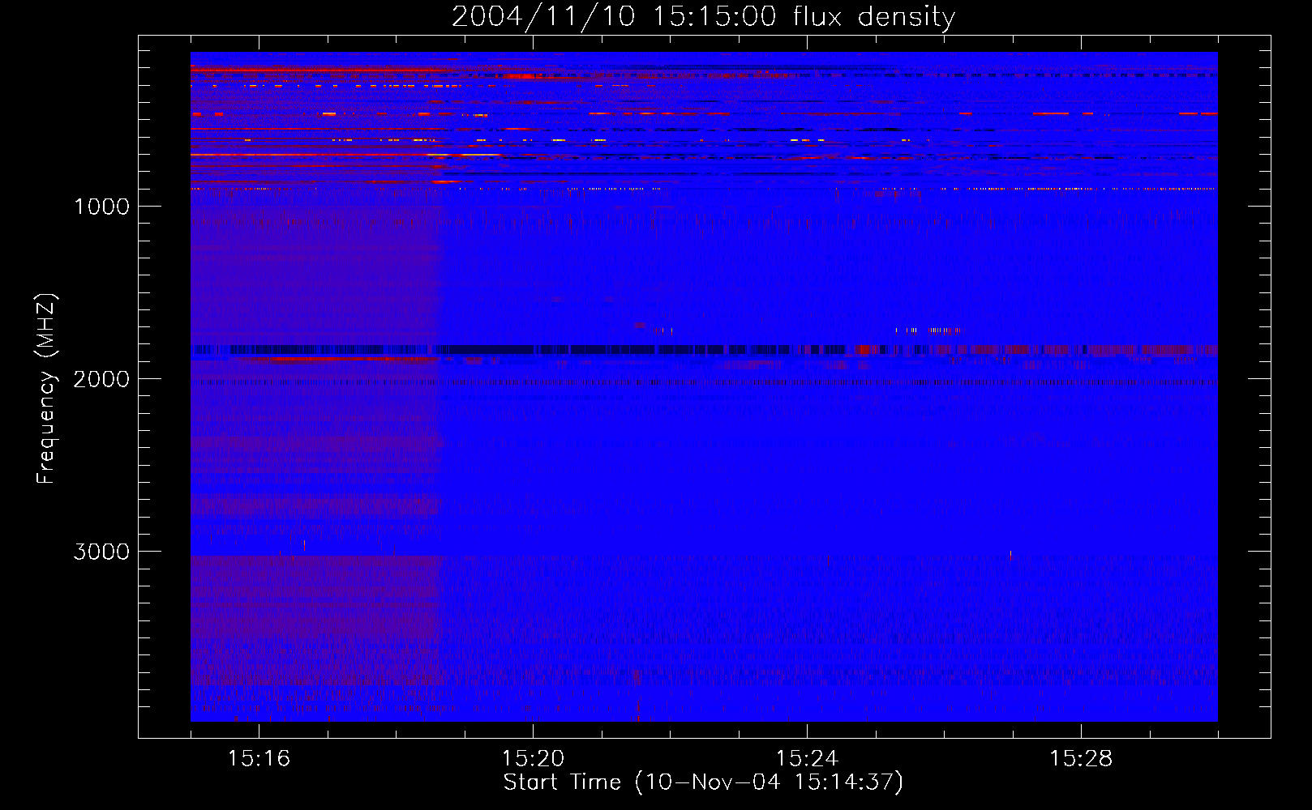
Task: Click the 'Frequency (MHZ)' axis label
Action: point(47,389)
